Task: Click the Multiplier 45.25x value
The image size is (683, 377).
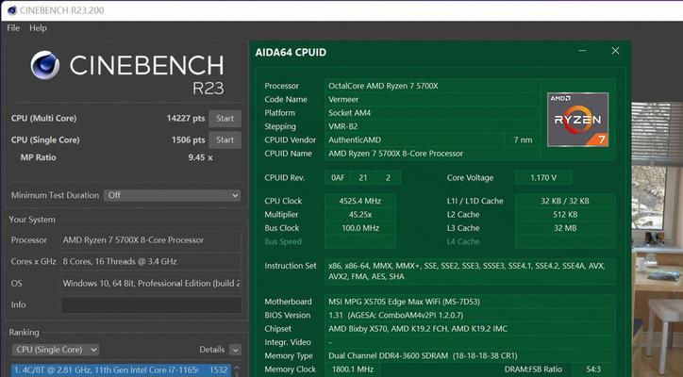Action: coord(360,214)
